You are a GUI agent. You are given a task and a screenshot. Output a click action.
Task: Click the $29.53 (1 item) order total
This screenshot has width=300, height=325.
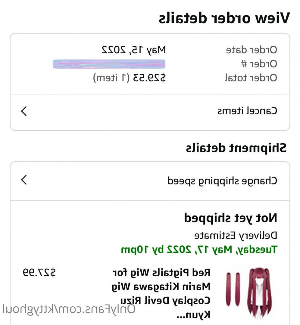coord(130,78)
